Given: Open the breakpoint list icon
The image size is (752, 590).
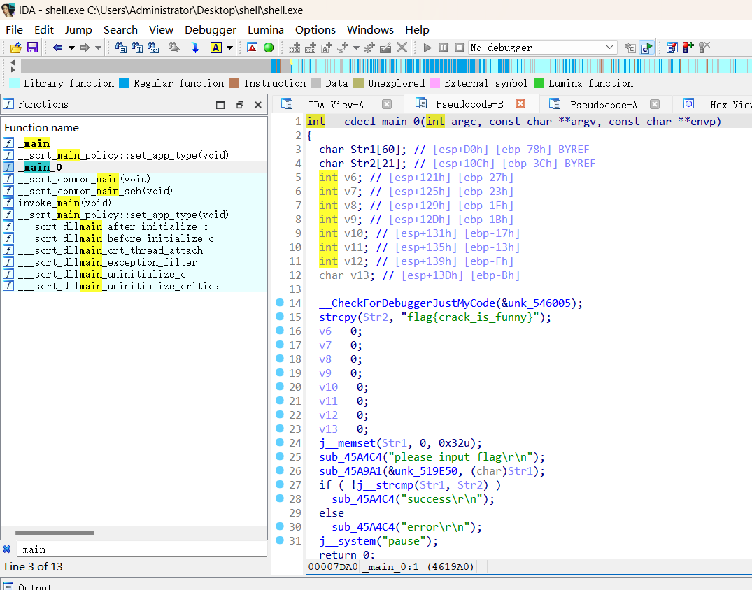Looking at the screenshot, I should (x=672, y=48).
